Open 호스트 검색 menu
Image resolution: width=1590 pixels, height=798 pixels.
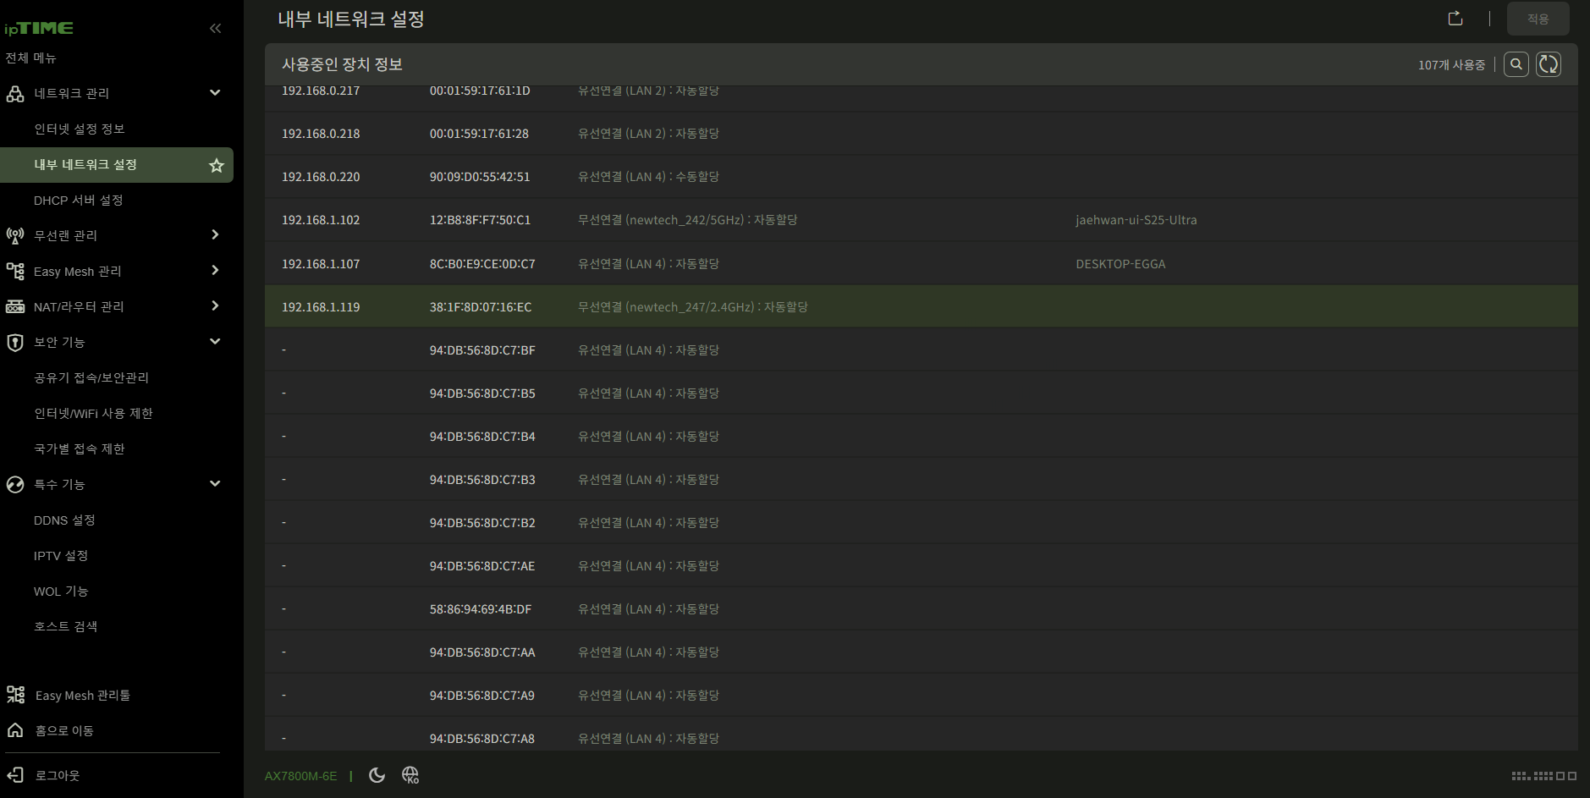click(66, 626)
